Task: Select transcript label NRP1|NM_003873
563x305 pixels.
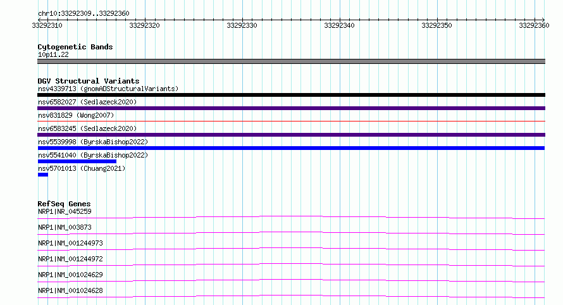Action: click(x=65, y=227)
